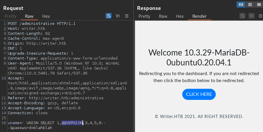Click the Content-Type header line
Image resolution: width=263 pixels, height=132 pixels.
(63, 58)
